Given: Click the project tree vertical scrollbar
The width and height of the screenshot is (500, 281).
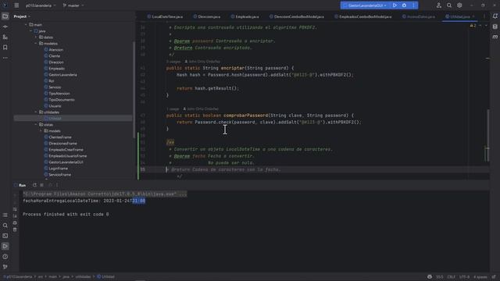Looking at the screenshot, I should coord(134,90).
